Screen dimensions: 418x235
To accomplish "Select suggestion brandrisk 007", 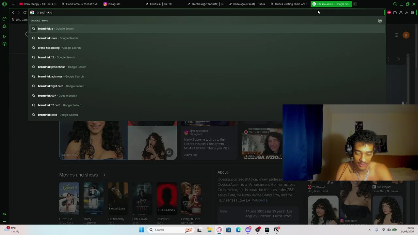I will click(206, 96).
